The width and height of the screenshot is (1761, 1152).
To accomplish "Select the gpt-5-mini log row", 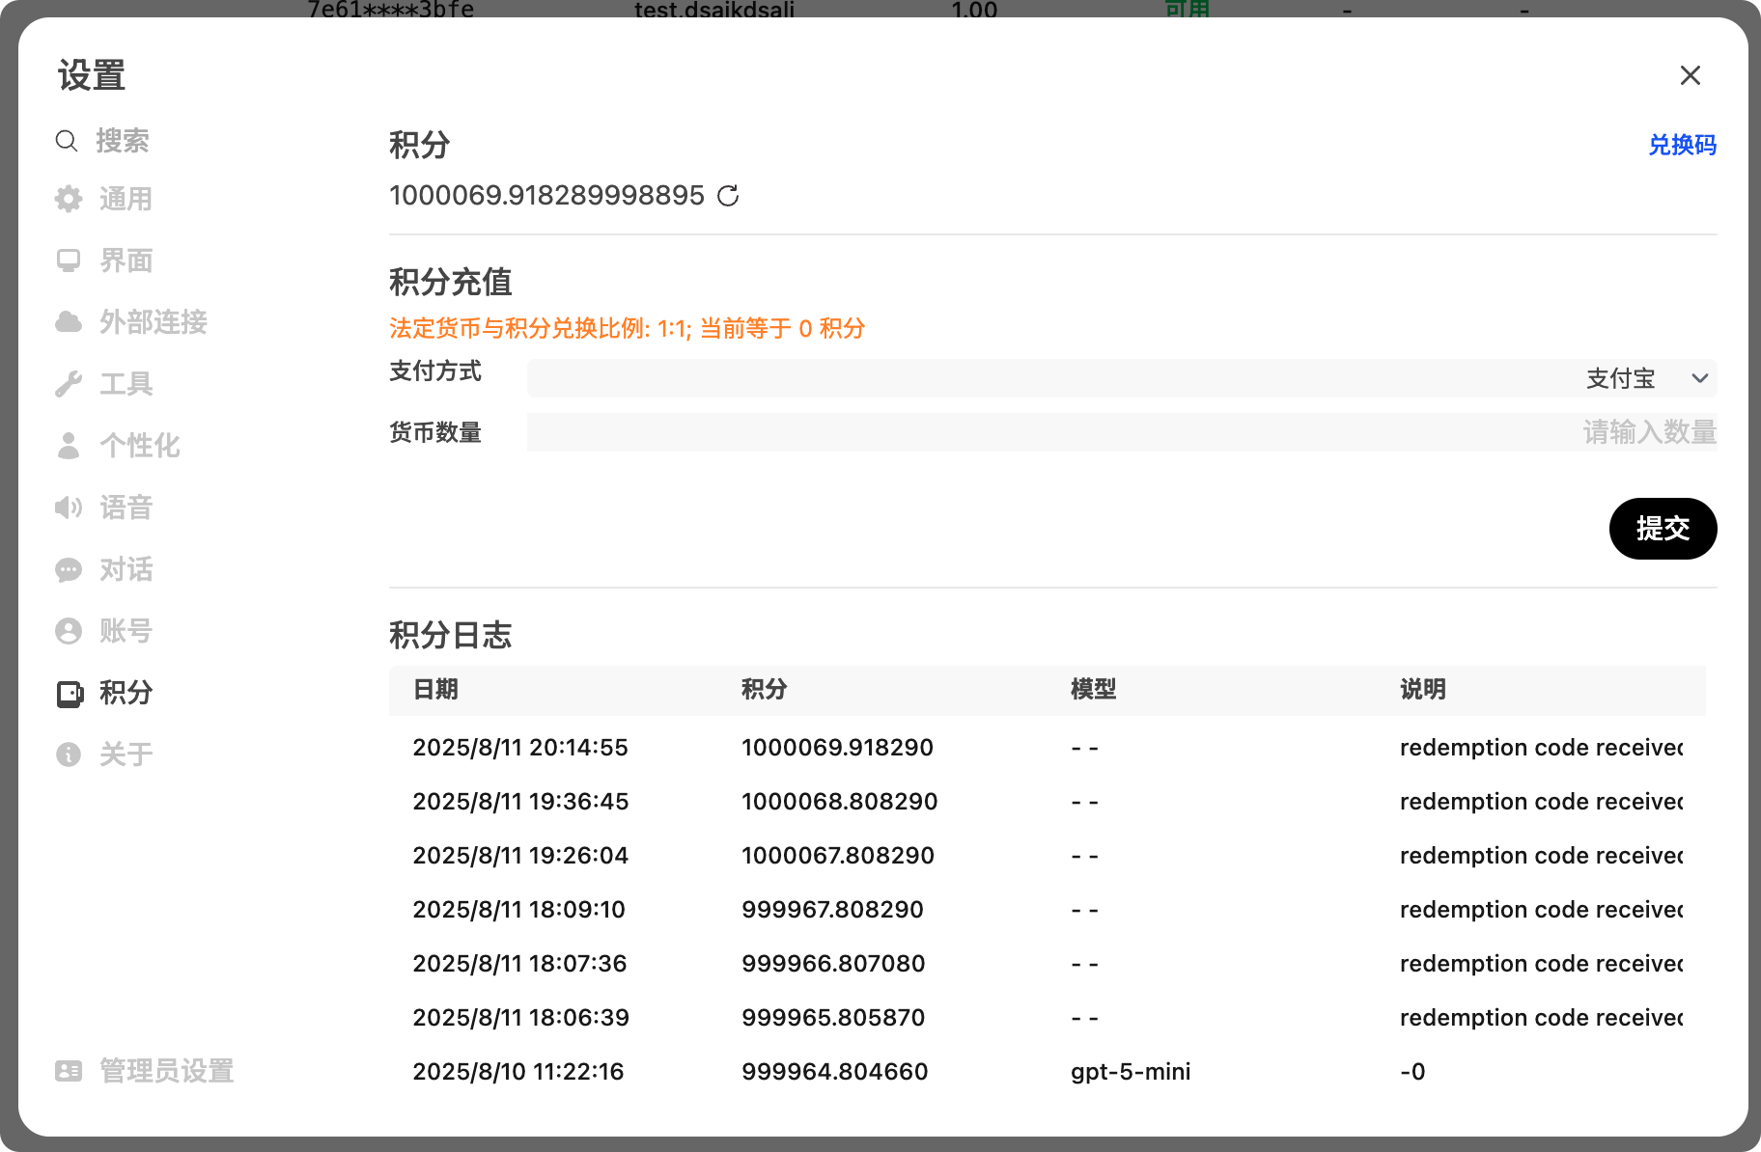I will click(x=1047, y=1071).
